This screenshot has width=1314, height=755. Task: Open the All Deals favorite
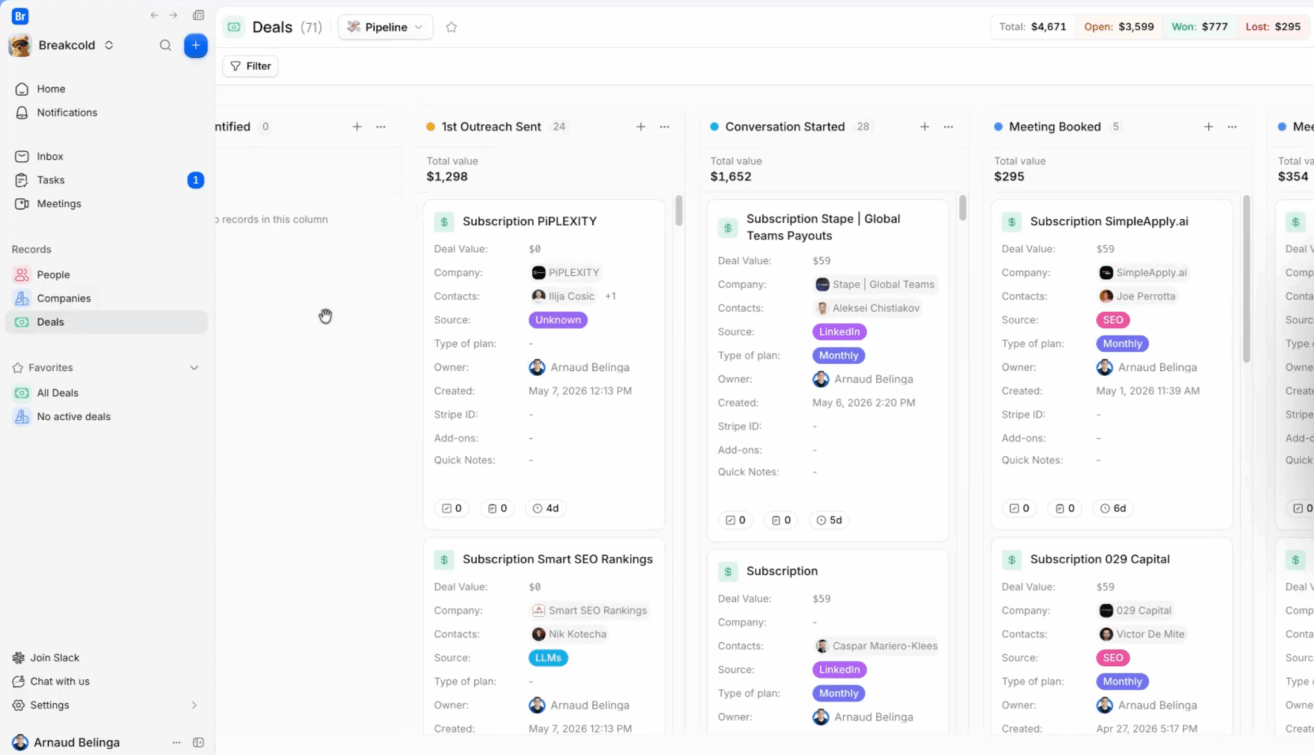tap(106, 393)
